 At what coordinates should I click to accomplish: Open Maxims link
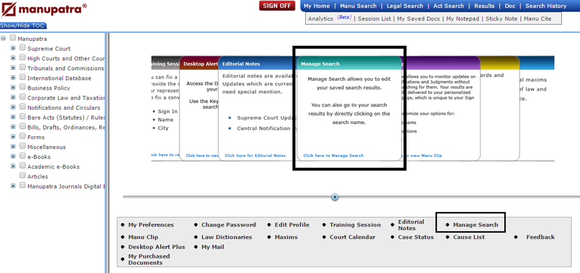[286, 237]
